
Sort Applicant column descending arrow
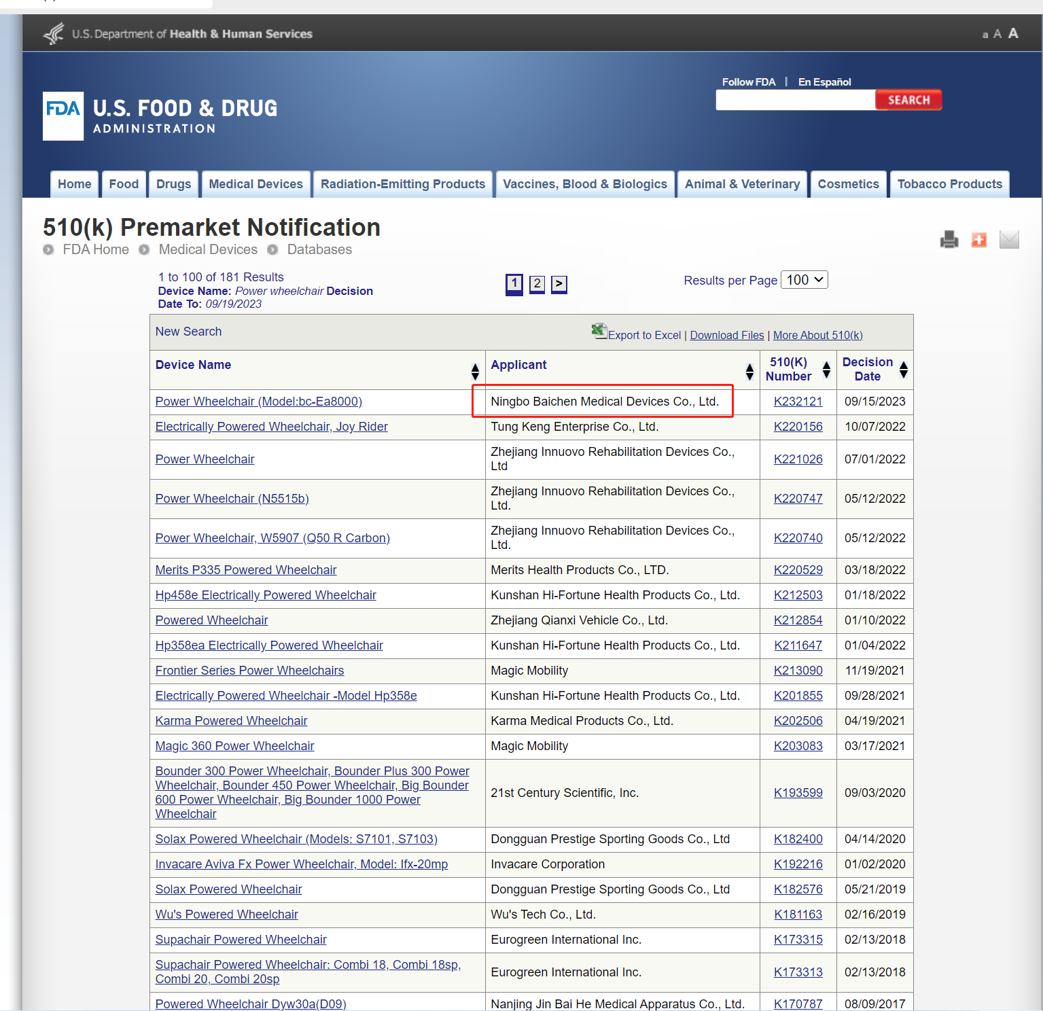pos(749,376)
